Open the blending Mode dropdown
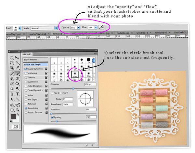Viewport: 195px width, 153px height. [56, 28]
